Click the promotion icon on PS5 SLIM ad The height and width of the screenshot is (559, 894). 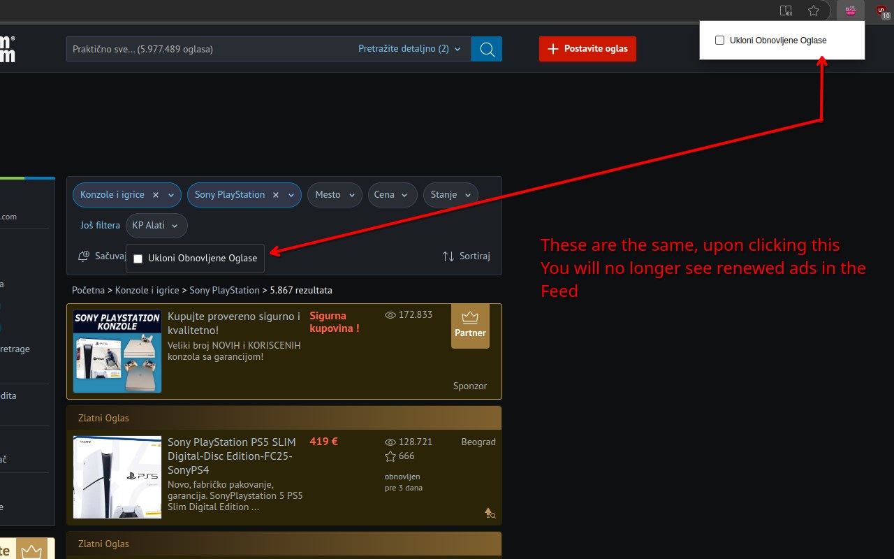point(490,513)
